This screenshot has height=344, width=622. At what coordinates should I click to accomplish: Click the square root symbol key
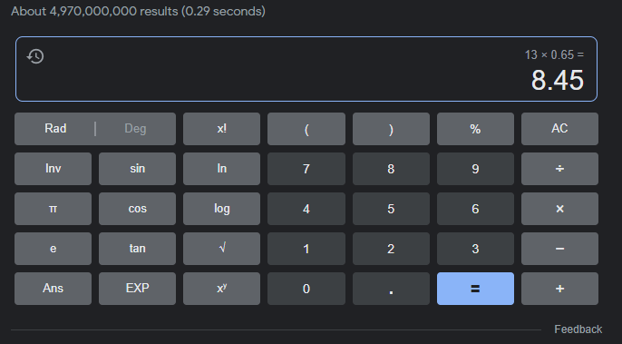(222, 249)
